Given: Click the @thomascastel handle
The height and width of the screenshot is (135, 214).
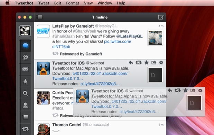Looking at the screenshot, I should pyautogui.click(x=95, y=125).
